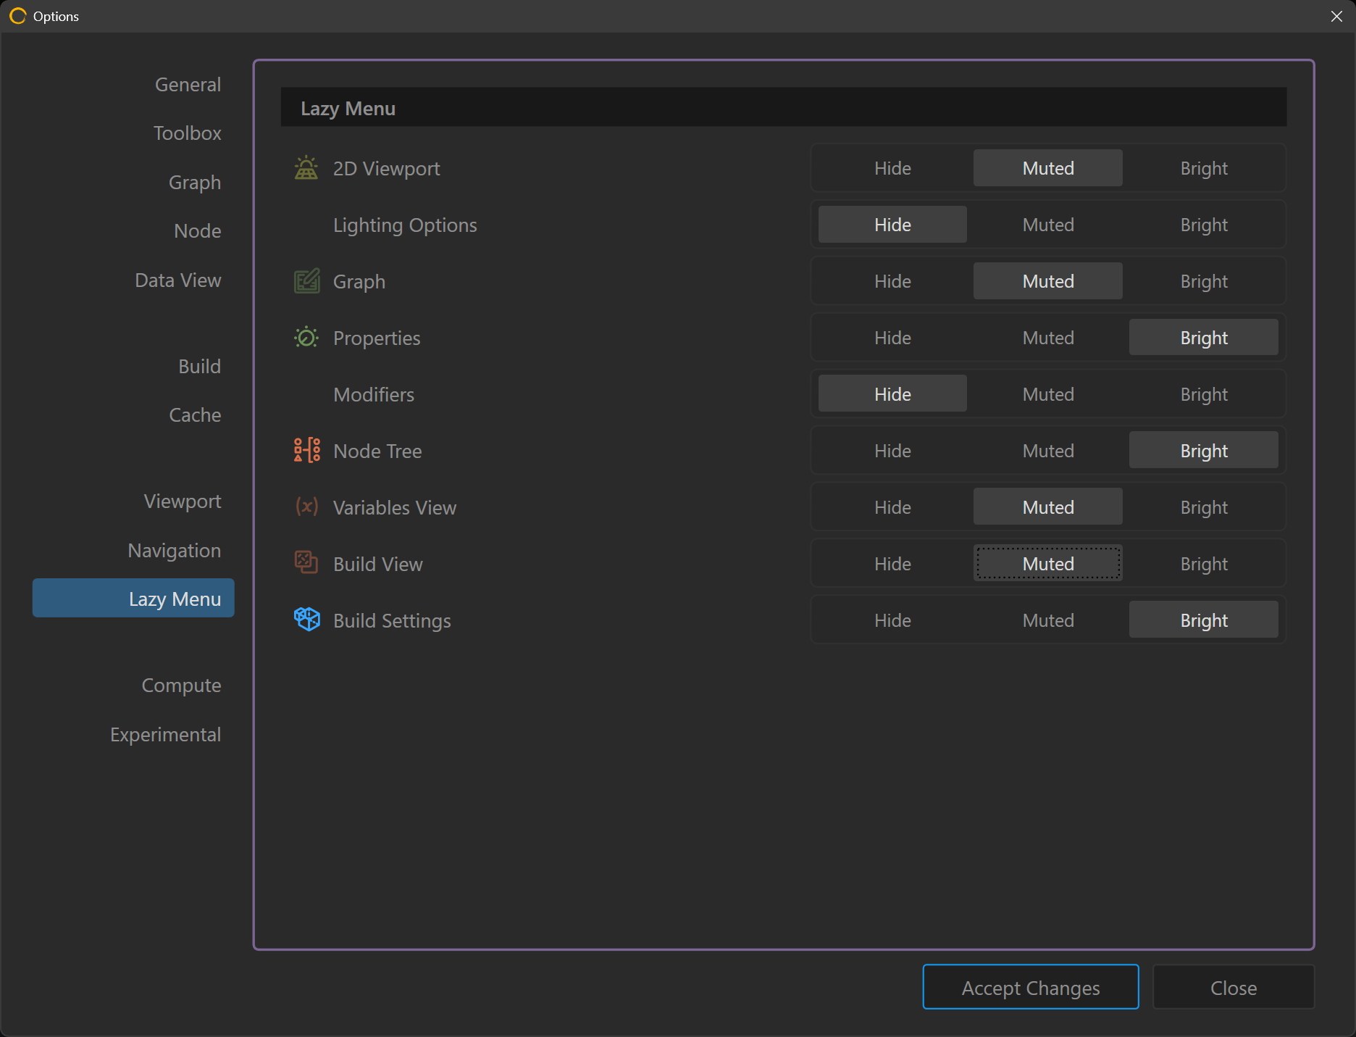
Task: Set Graph row to Bright
Action: [1204, 281]
